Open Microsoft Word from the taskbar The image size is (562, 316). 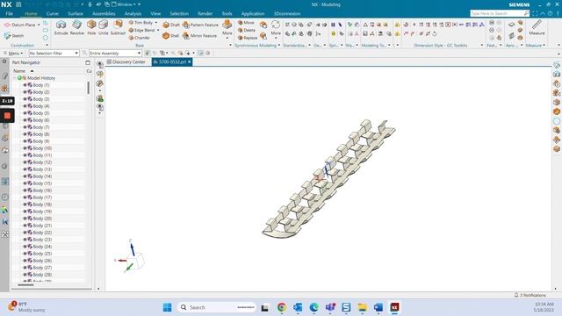[378, 307]
